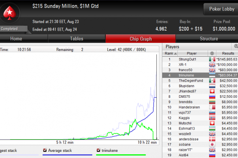
Task: Select player vujo737 row
Action: click(200, 113)
